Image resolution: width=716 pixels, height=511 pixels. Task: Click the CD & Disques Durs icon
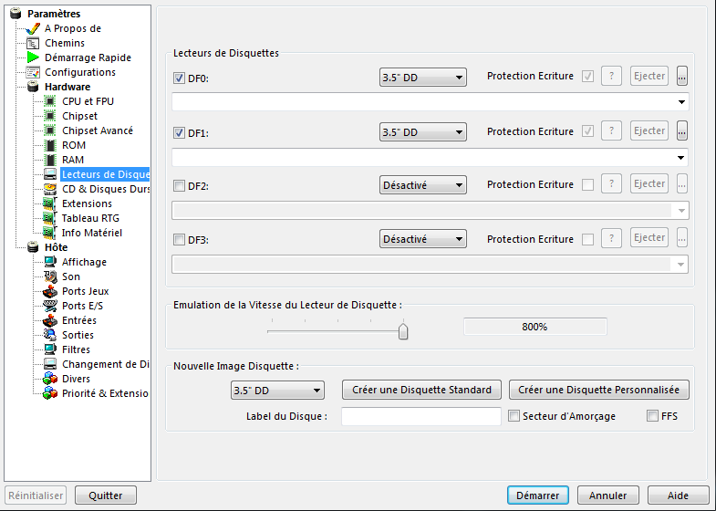coord(51,189)
